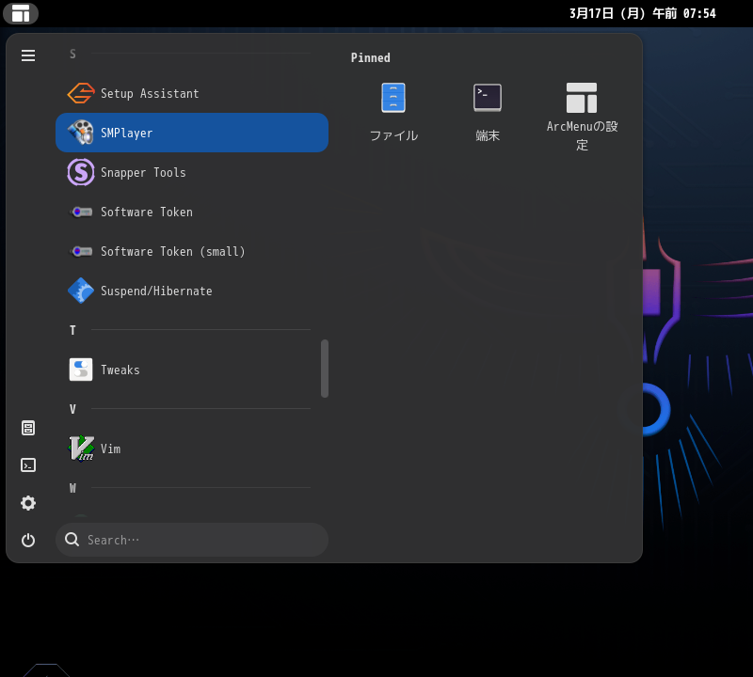Image resolution: width=753 pixels, height=677 pixels.
Task: Open power options in left sidebar
Action: coord(28,541)
